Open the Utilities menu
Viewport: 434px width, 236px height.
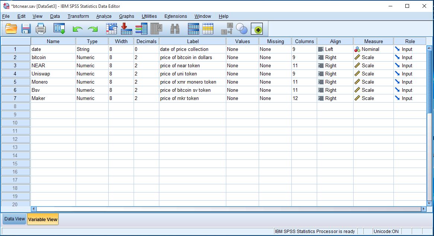(x=149, y=16)
